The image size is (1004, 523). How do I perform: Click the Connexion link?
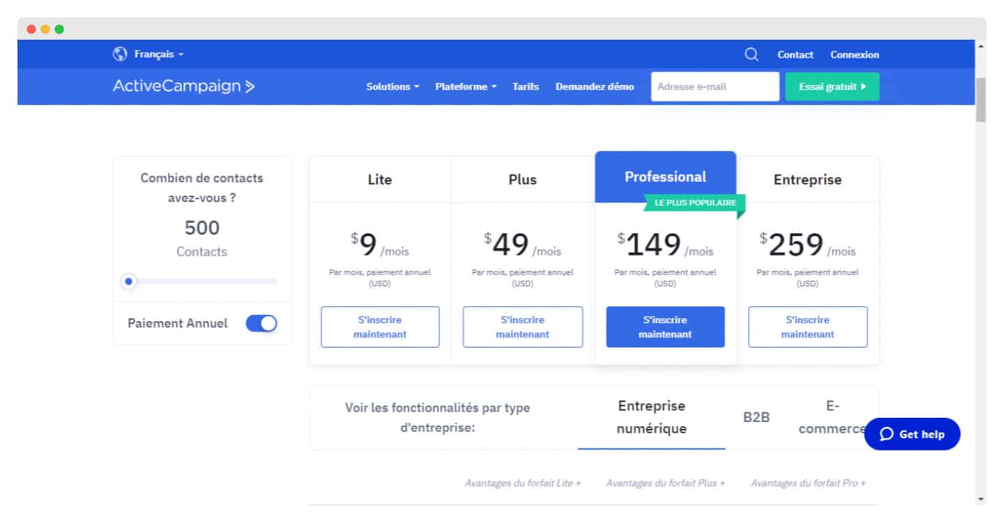855,54
